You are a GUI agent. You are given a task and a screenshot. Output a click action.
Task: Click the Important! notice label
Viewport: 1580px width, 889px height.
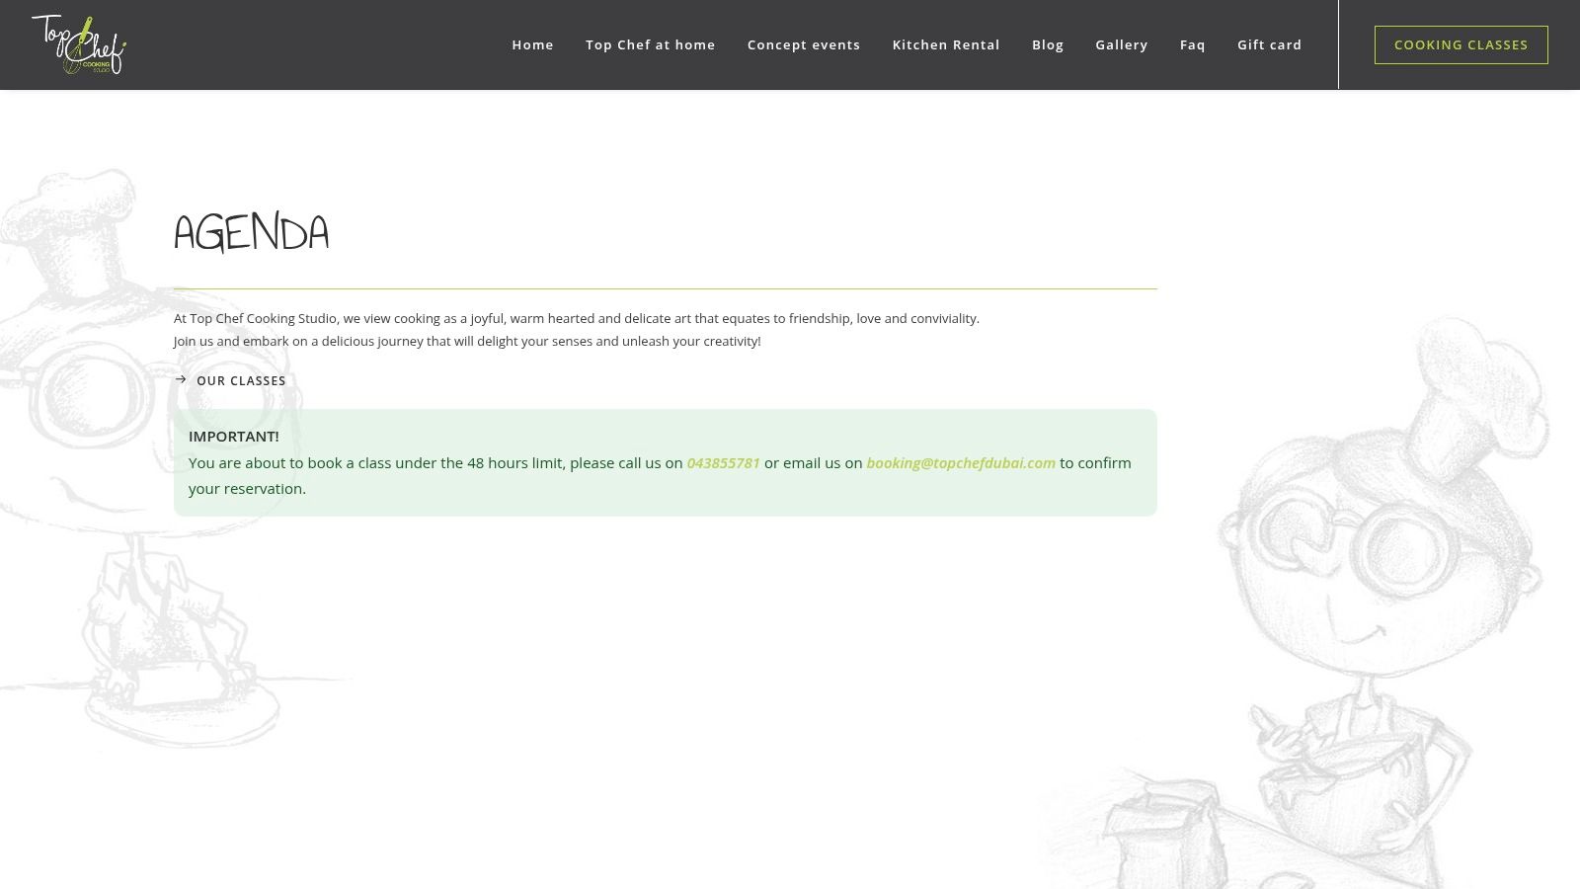click(233, 436)
